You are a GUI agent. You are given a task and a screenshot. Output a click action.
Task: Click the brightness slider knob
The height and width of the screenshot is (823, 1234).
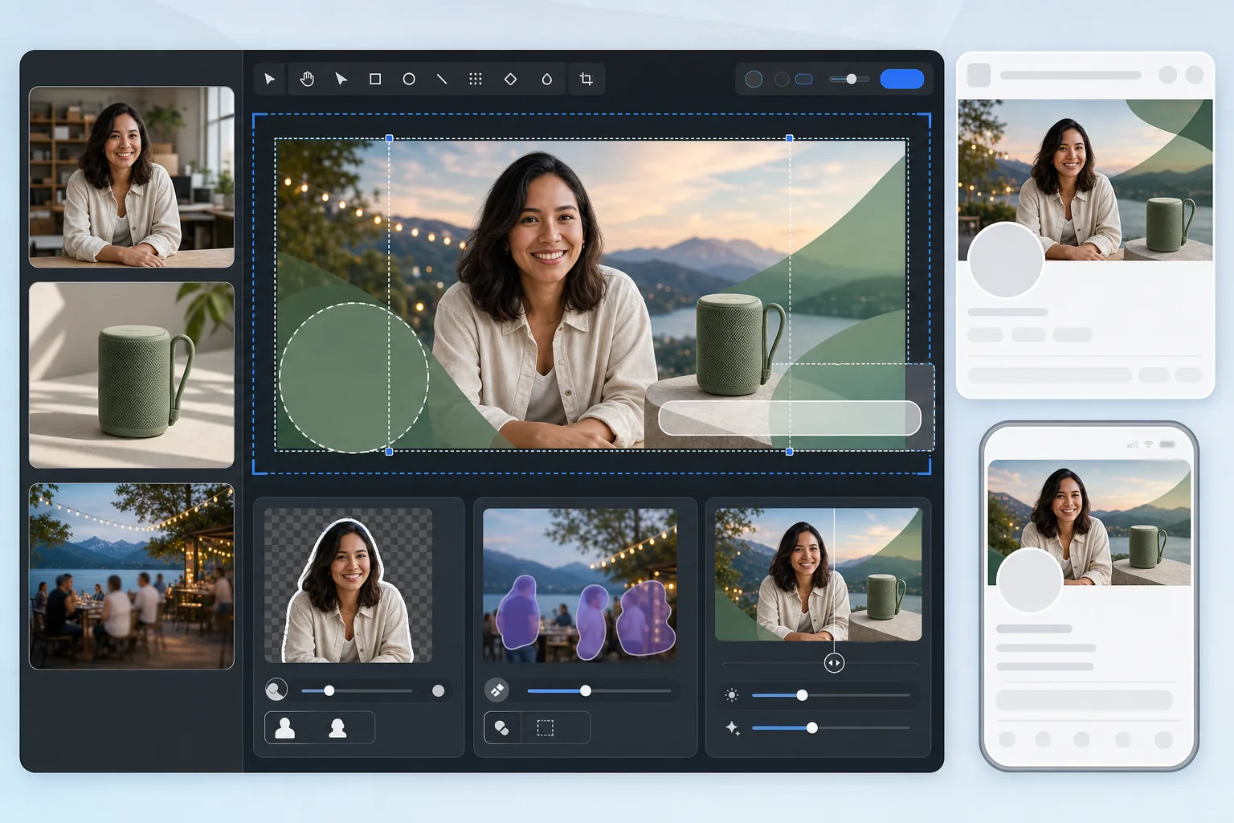(802, 695)
